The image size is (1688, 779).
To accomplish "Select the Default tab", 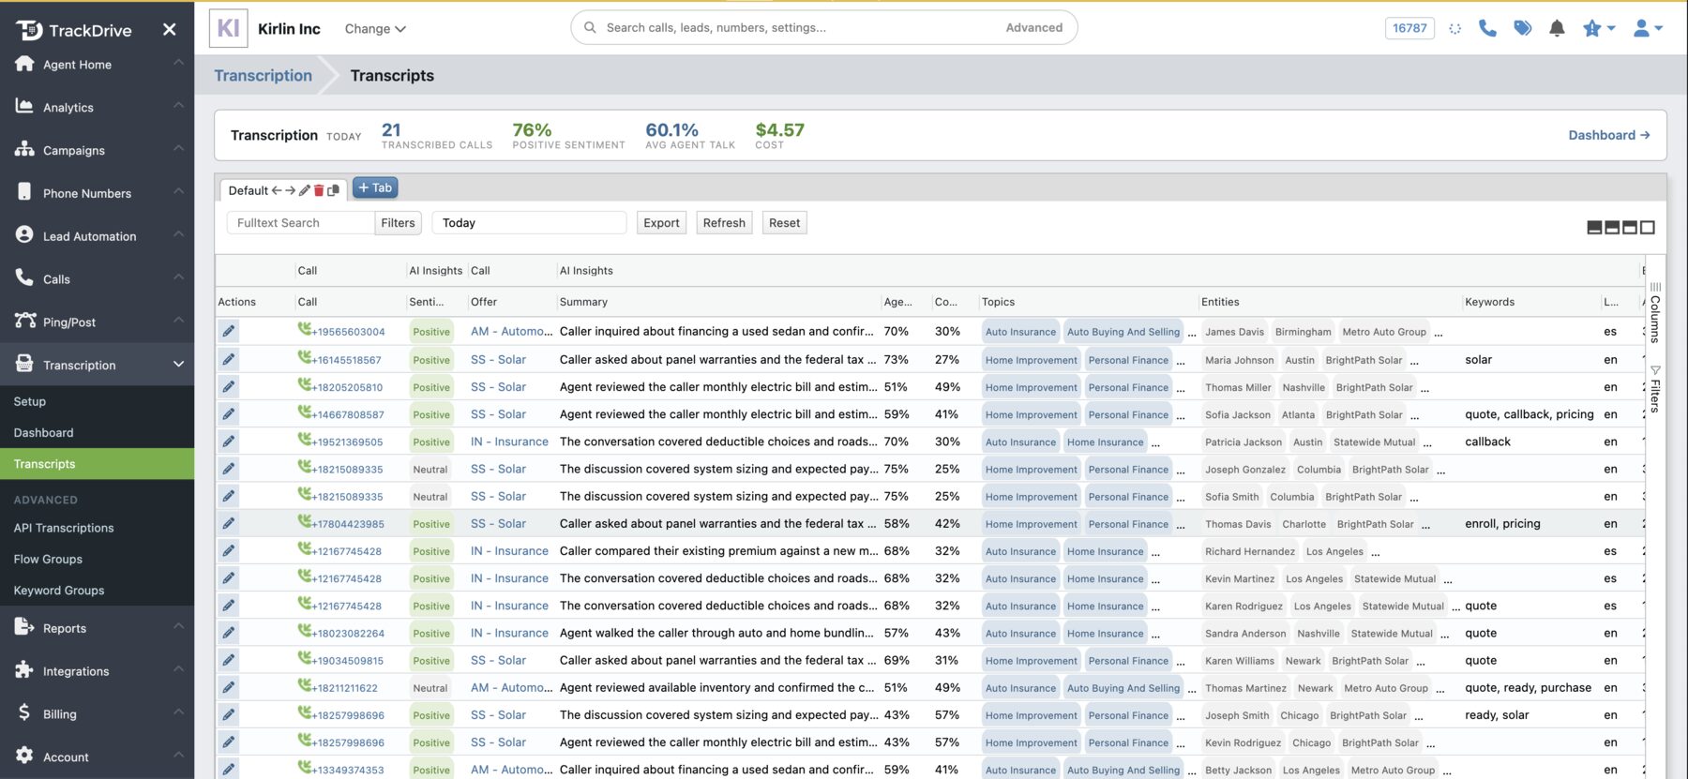I will [x=249, y=190].
